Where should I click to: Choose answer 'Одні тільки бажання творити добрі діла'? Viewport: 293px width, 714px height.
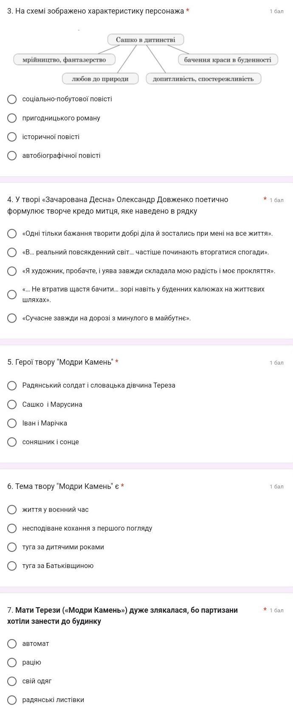(x=12, y=234)
